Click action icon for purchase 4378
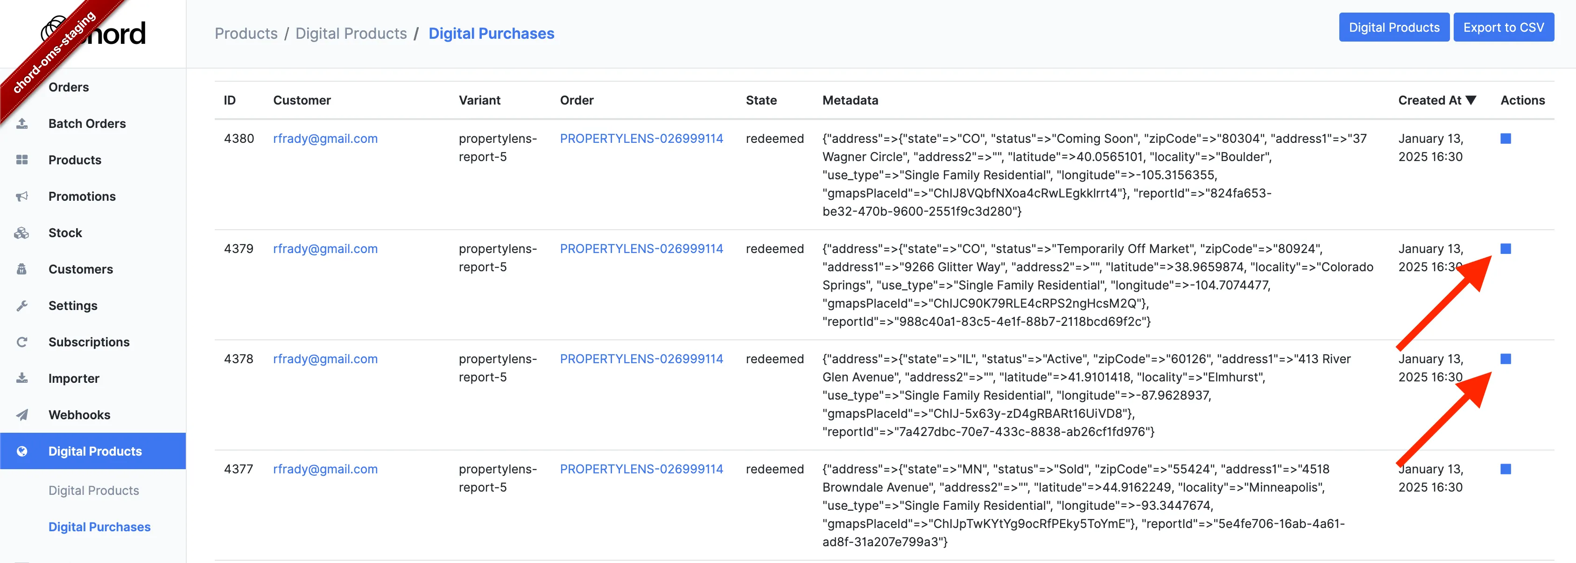This screenshot has width=1576, height=563. click(x=1506, y=359)
